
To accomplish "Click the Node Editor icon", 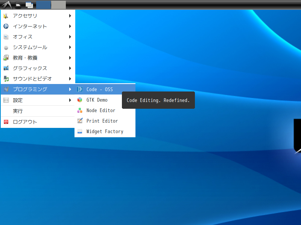I will coord(80,110).
